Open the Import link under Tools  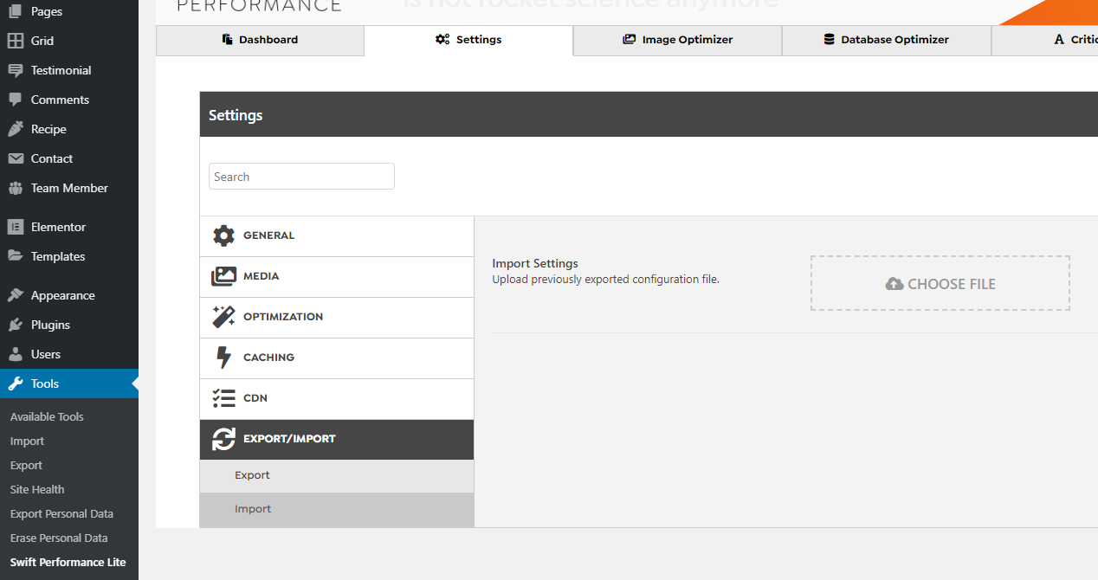tap(27, 441)
